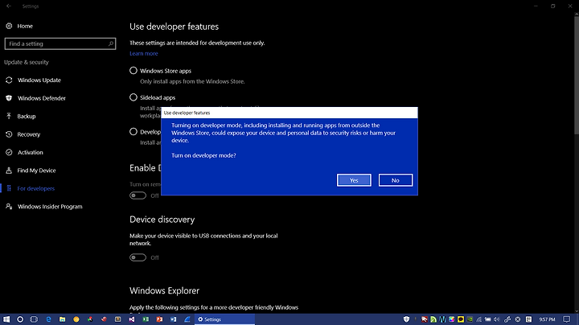579x325 pixels.
Task: Click the Settings taskbar button
Action: coord(224,319)
